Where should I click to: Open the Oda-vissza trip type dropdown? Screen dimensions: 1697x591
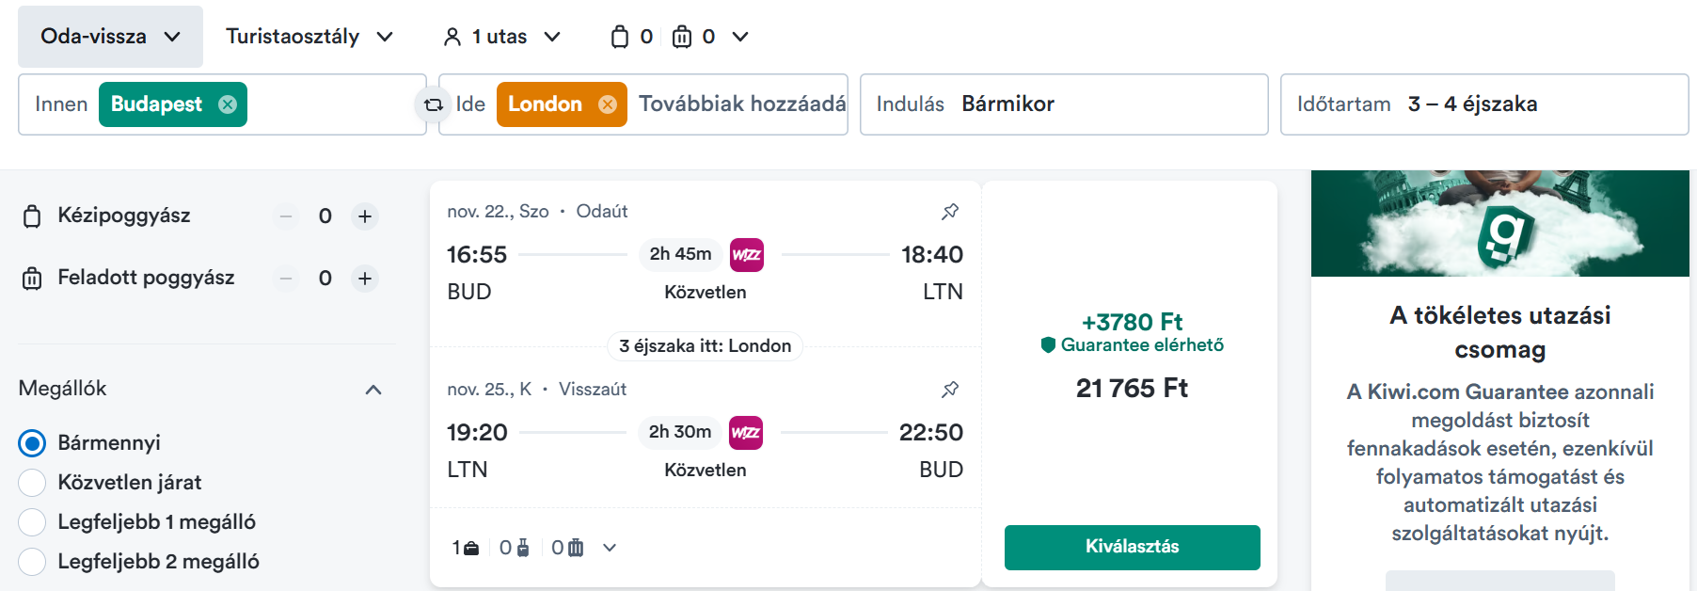[x=110, y=37]
